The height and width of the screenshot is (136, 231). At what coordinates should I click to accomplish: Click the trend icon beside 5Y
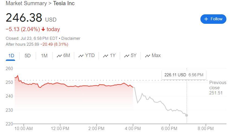click(126, 56)
